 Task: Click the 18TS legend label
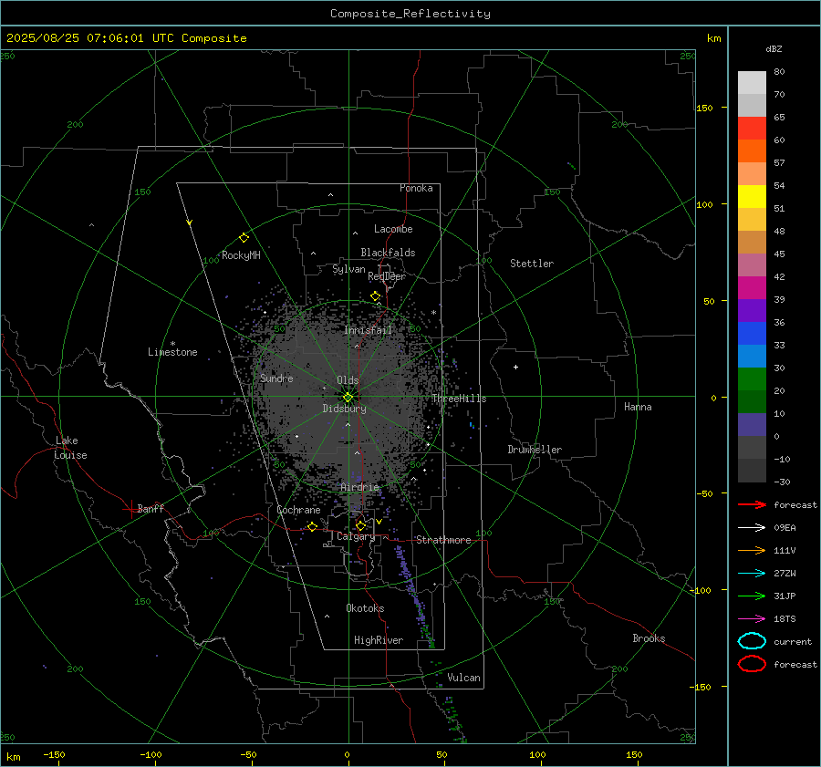785,619
